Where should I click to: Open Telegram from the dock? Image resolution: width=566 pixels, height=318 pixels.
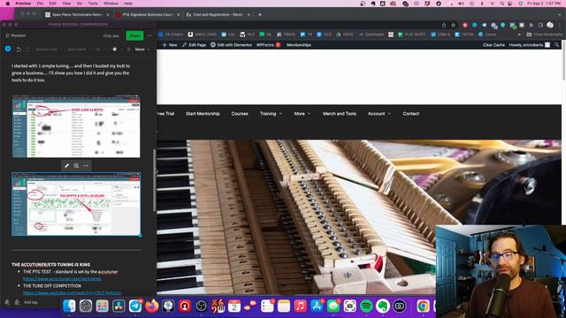coord(135,307)
